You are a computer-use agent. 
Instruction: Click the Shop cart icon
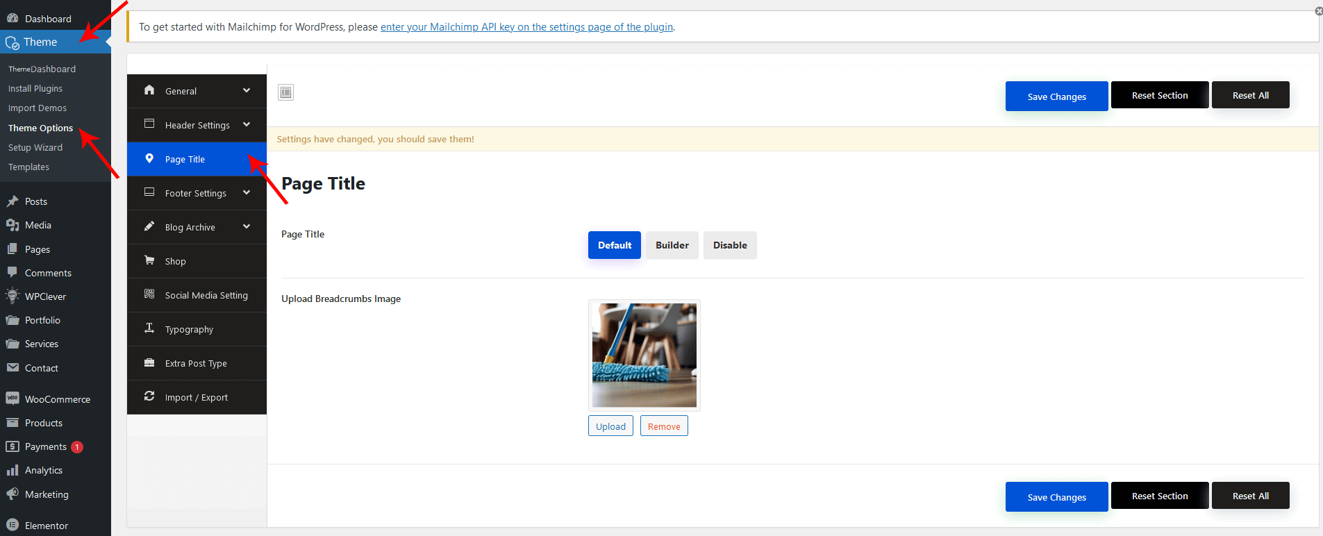149,260
